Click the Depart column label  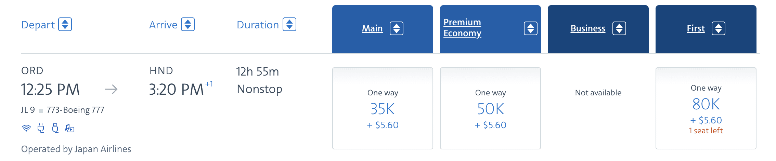click(38, 25)
